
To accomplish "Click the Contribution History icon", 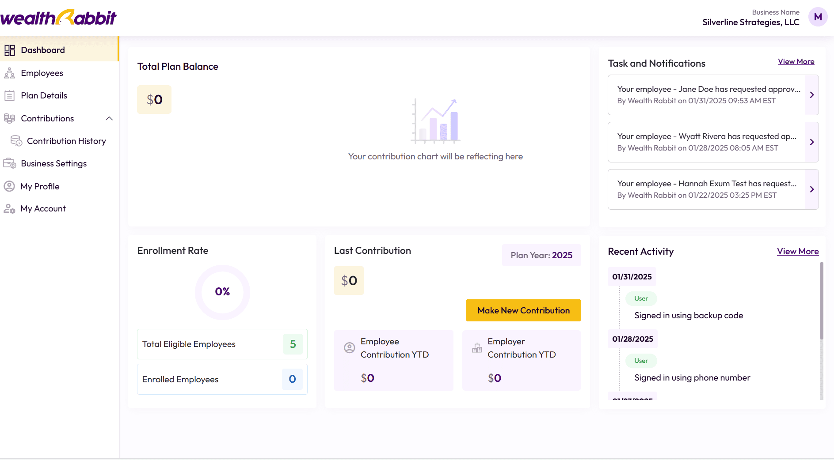I will pos(16,141).
